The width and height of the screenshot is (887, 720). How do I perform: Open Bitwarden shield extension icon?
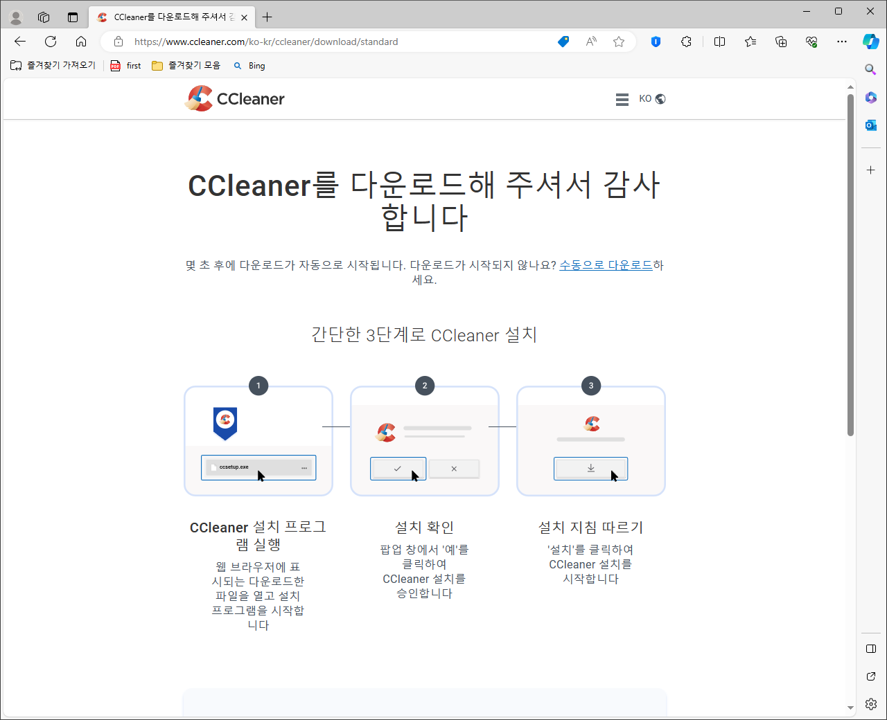coord(656,42)
